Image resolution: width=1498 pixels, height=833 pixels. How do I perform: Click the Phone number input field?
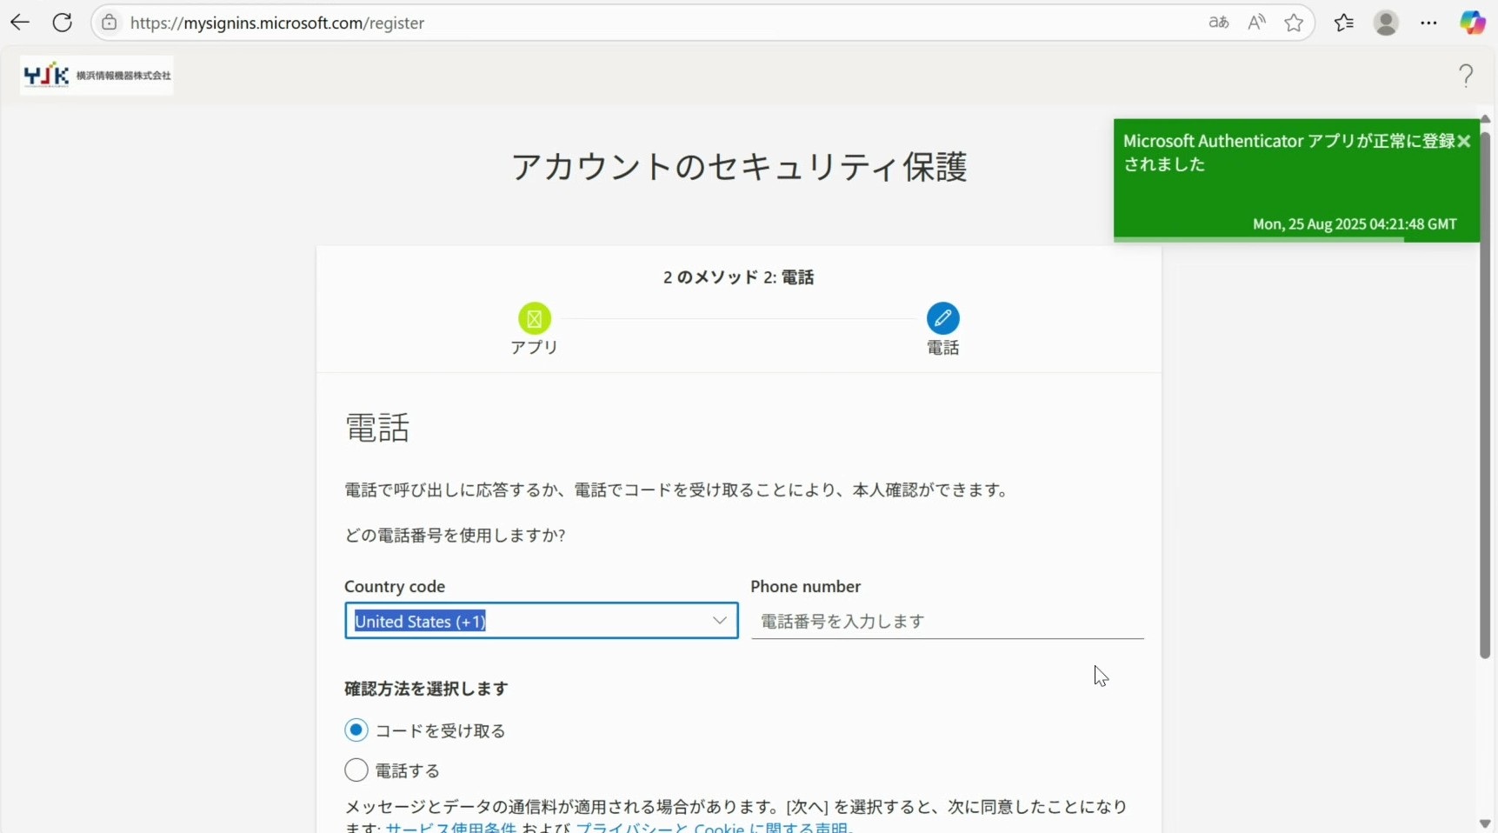coord(947,622)
